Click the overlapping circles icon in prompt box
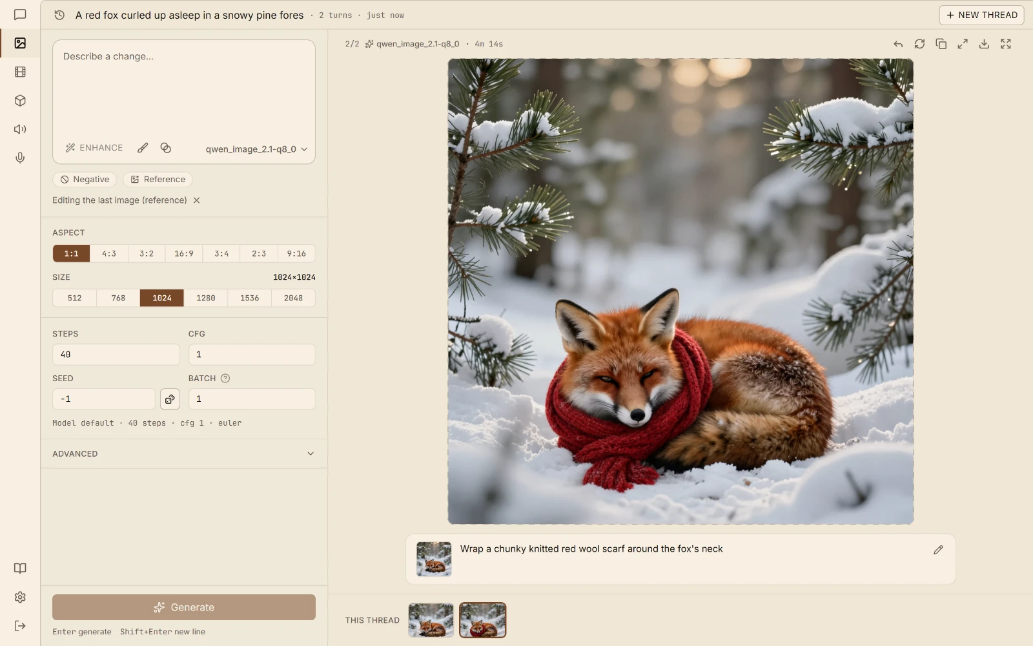1033x646 pixels. (x=166, y=148)
